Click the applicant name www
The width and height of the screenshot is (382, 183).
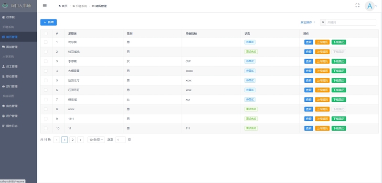[71, 109]
